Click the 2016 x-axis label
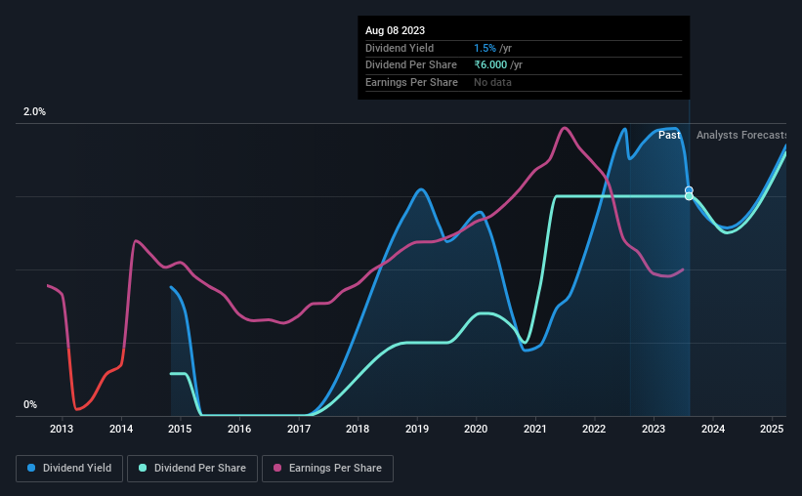802x496 pixels. tap(239, 429)
